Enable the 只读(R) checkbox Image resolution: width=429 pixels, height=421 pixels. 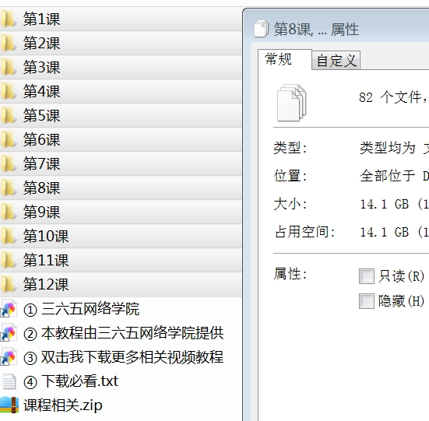click(x=367, y=276)
